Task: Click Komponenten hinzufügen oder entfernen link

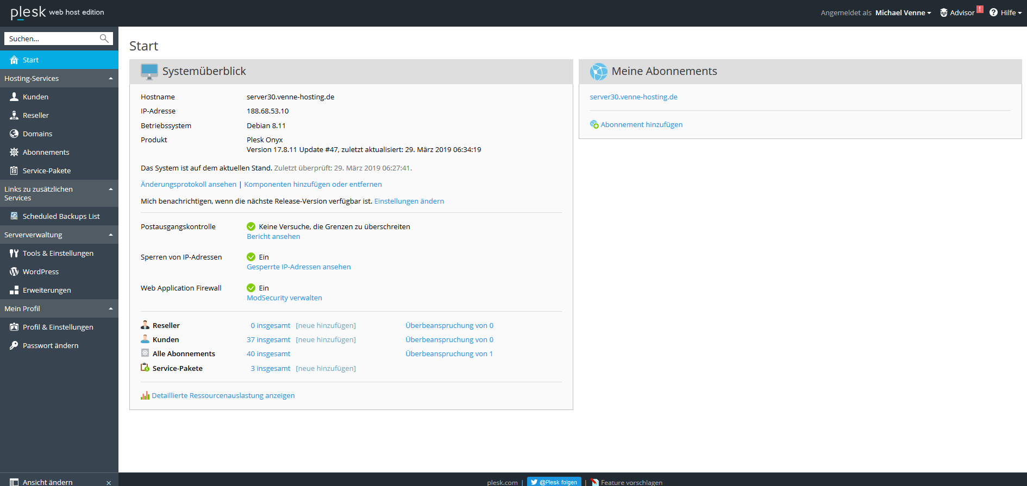Action: pos(313,184)
